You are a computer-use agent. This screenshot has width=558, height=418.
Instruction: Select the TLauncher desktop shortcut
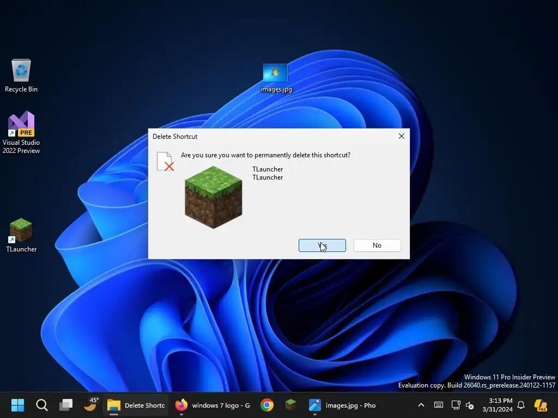coord(21,235)
